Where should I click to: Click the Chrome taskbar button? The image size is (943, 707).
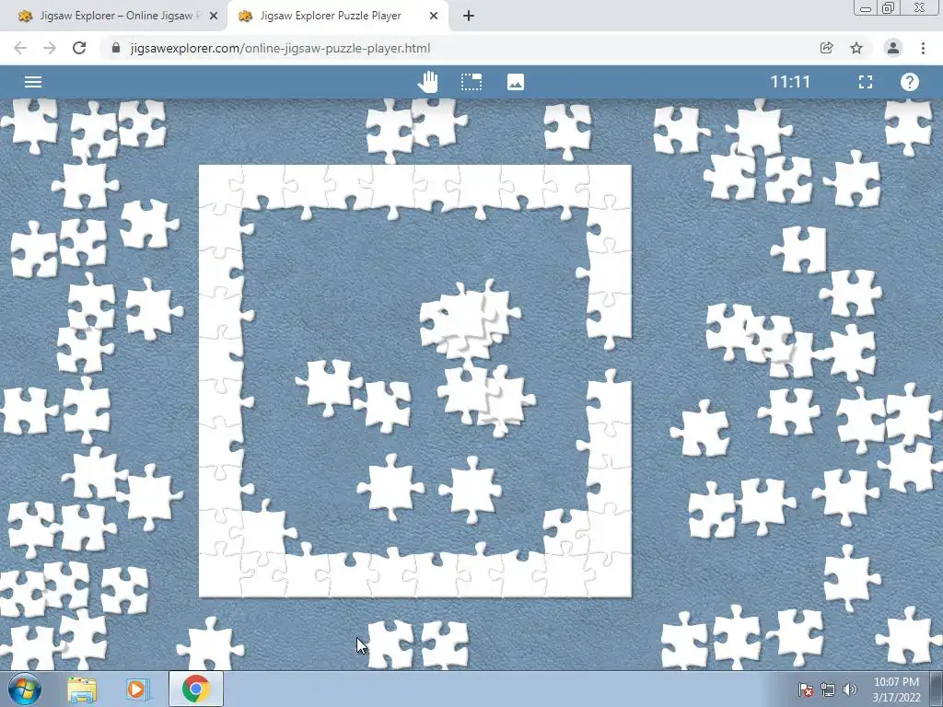196,689
